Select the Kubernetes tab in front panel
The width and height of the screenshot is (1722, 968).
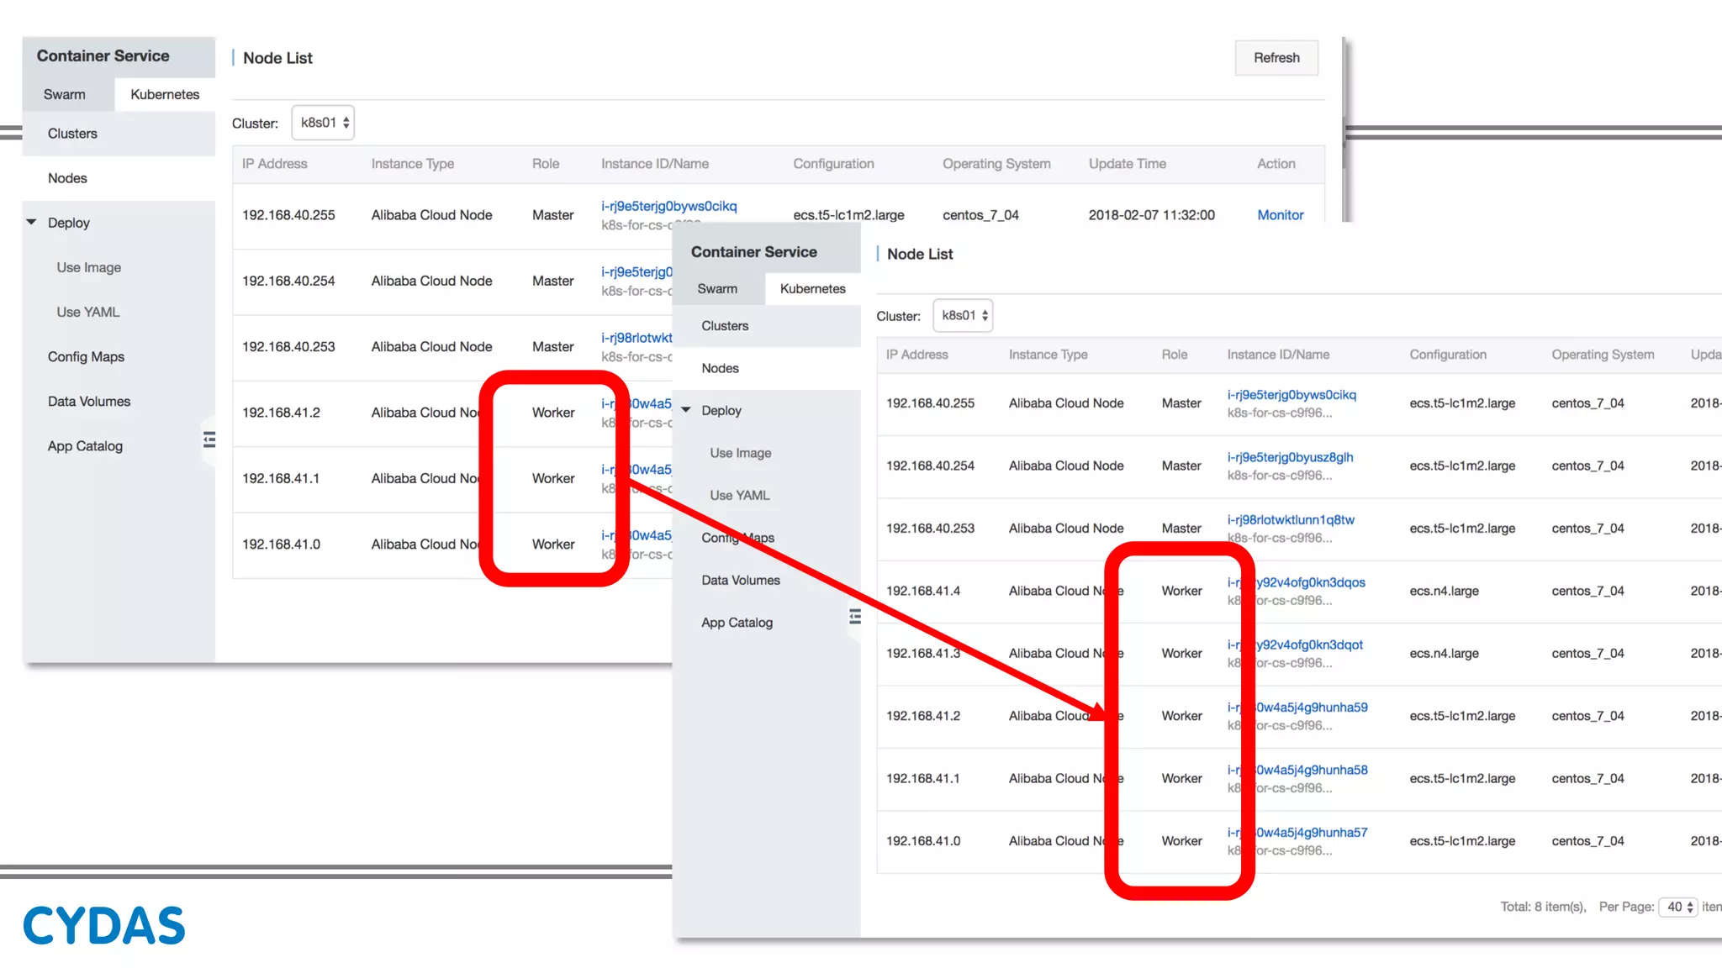click(812, 288)
